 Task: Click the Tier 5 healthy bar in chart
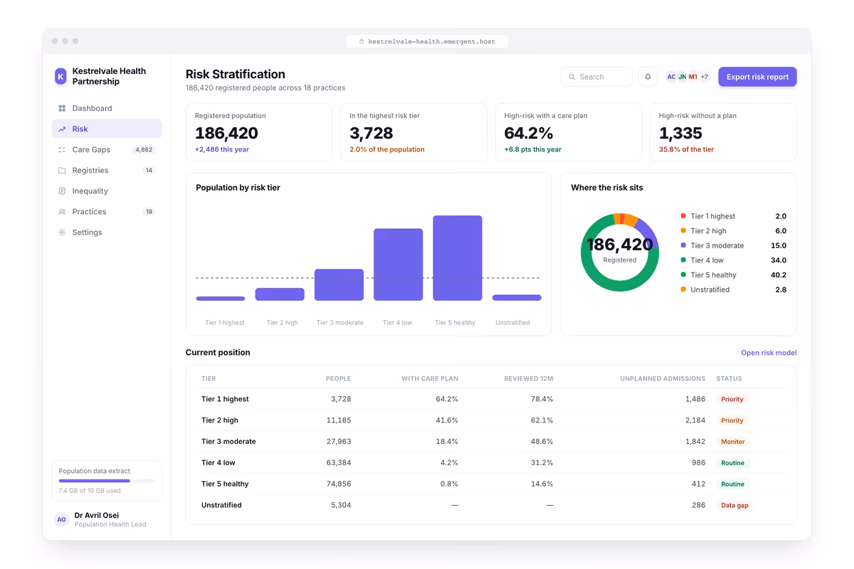(458, 258)
